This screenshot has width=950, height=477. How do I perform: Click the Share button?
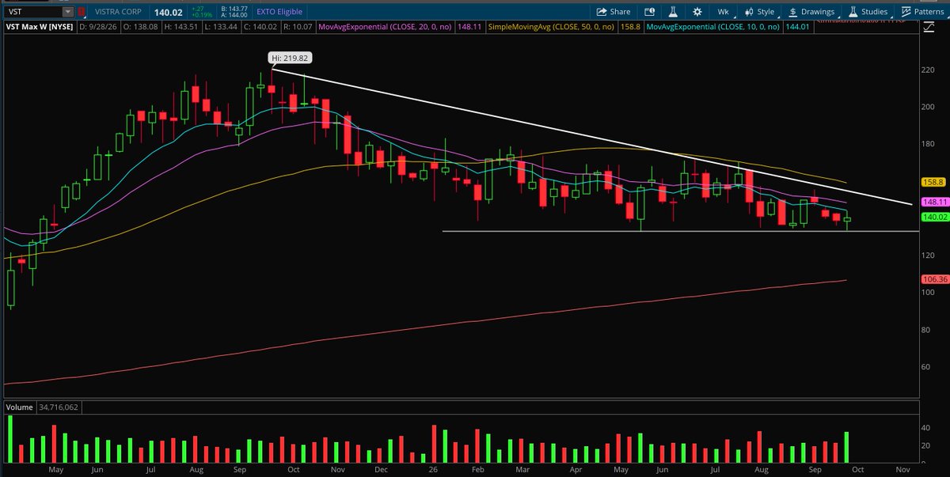pyautogui.click(x=614, y=12)
